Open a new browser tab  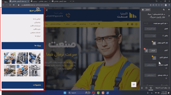coord(74,1)
